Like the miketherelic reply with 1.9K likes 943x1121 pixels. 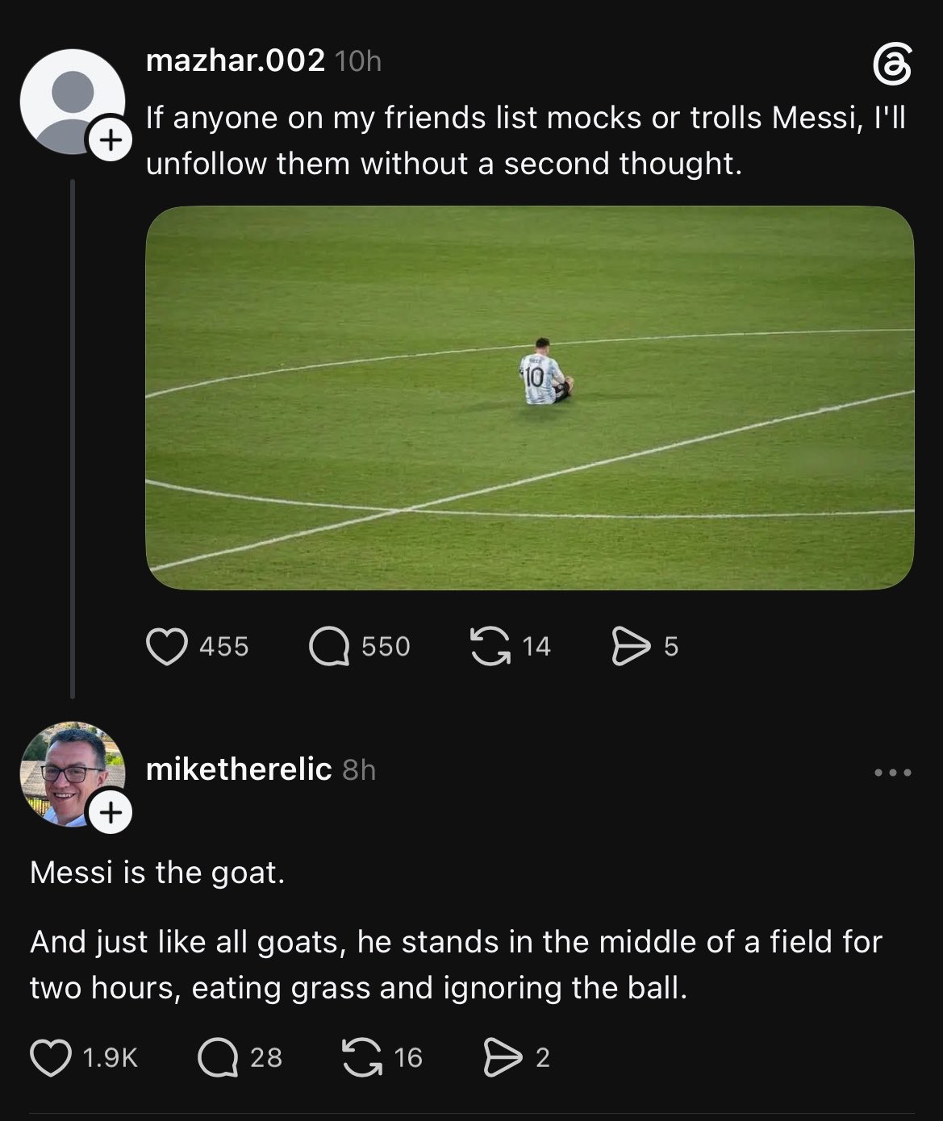point(50,1057)
